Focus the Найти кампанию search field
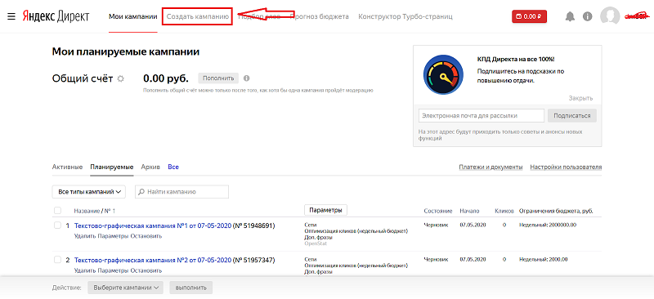Screen dimensions: 654x299 (x=181, y=192)
